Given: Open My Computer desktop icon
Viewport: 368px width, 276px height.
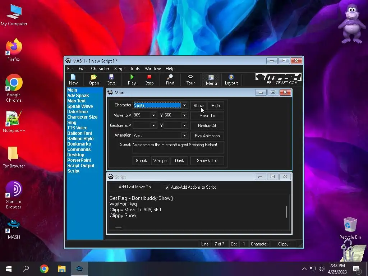Looking at the screenshot, I should coord(14,15).
